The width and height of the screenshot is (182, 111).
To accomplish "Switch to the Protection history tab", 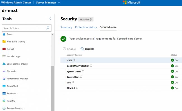I will (86, 27).
